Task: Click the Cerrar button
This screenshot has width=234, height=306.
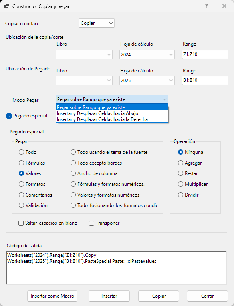Action: [x=207, y=296]
